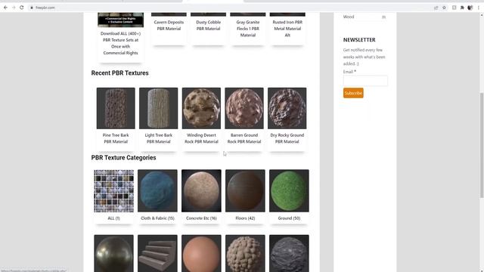The width and height of the screenshot is (484, 272).
Task: Open the Dry Rocky Ground sphere thumbnail
Action: (287, 108)
